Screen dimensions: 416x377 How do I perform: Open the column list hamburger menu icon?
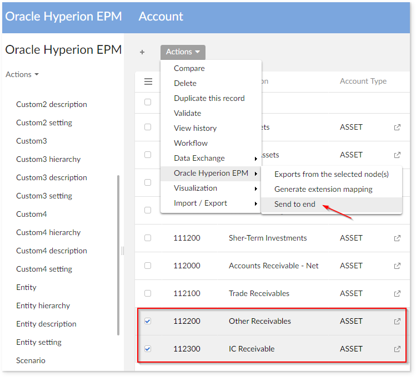(x=148, y=81)
